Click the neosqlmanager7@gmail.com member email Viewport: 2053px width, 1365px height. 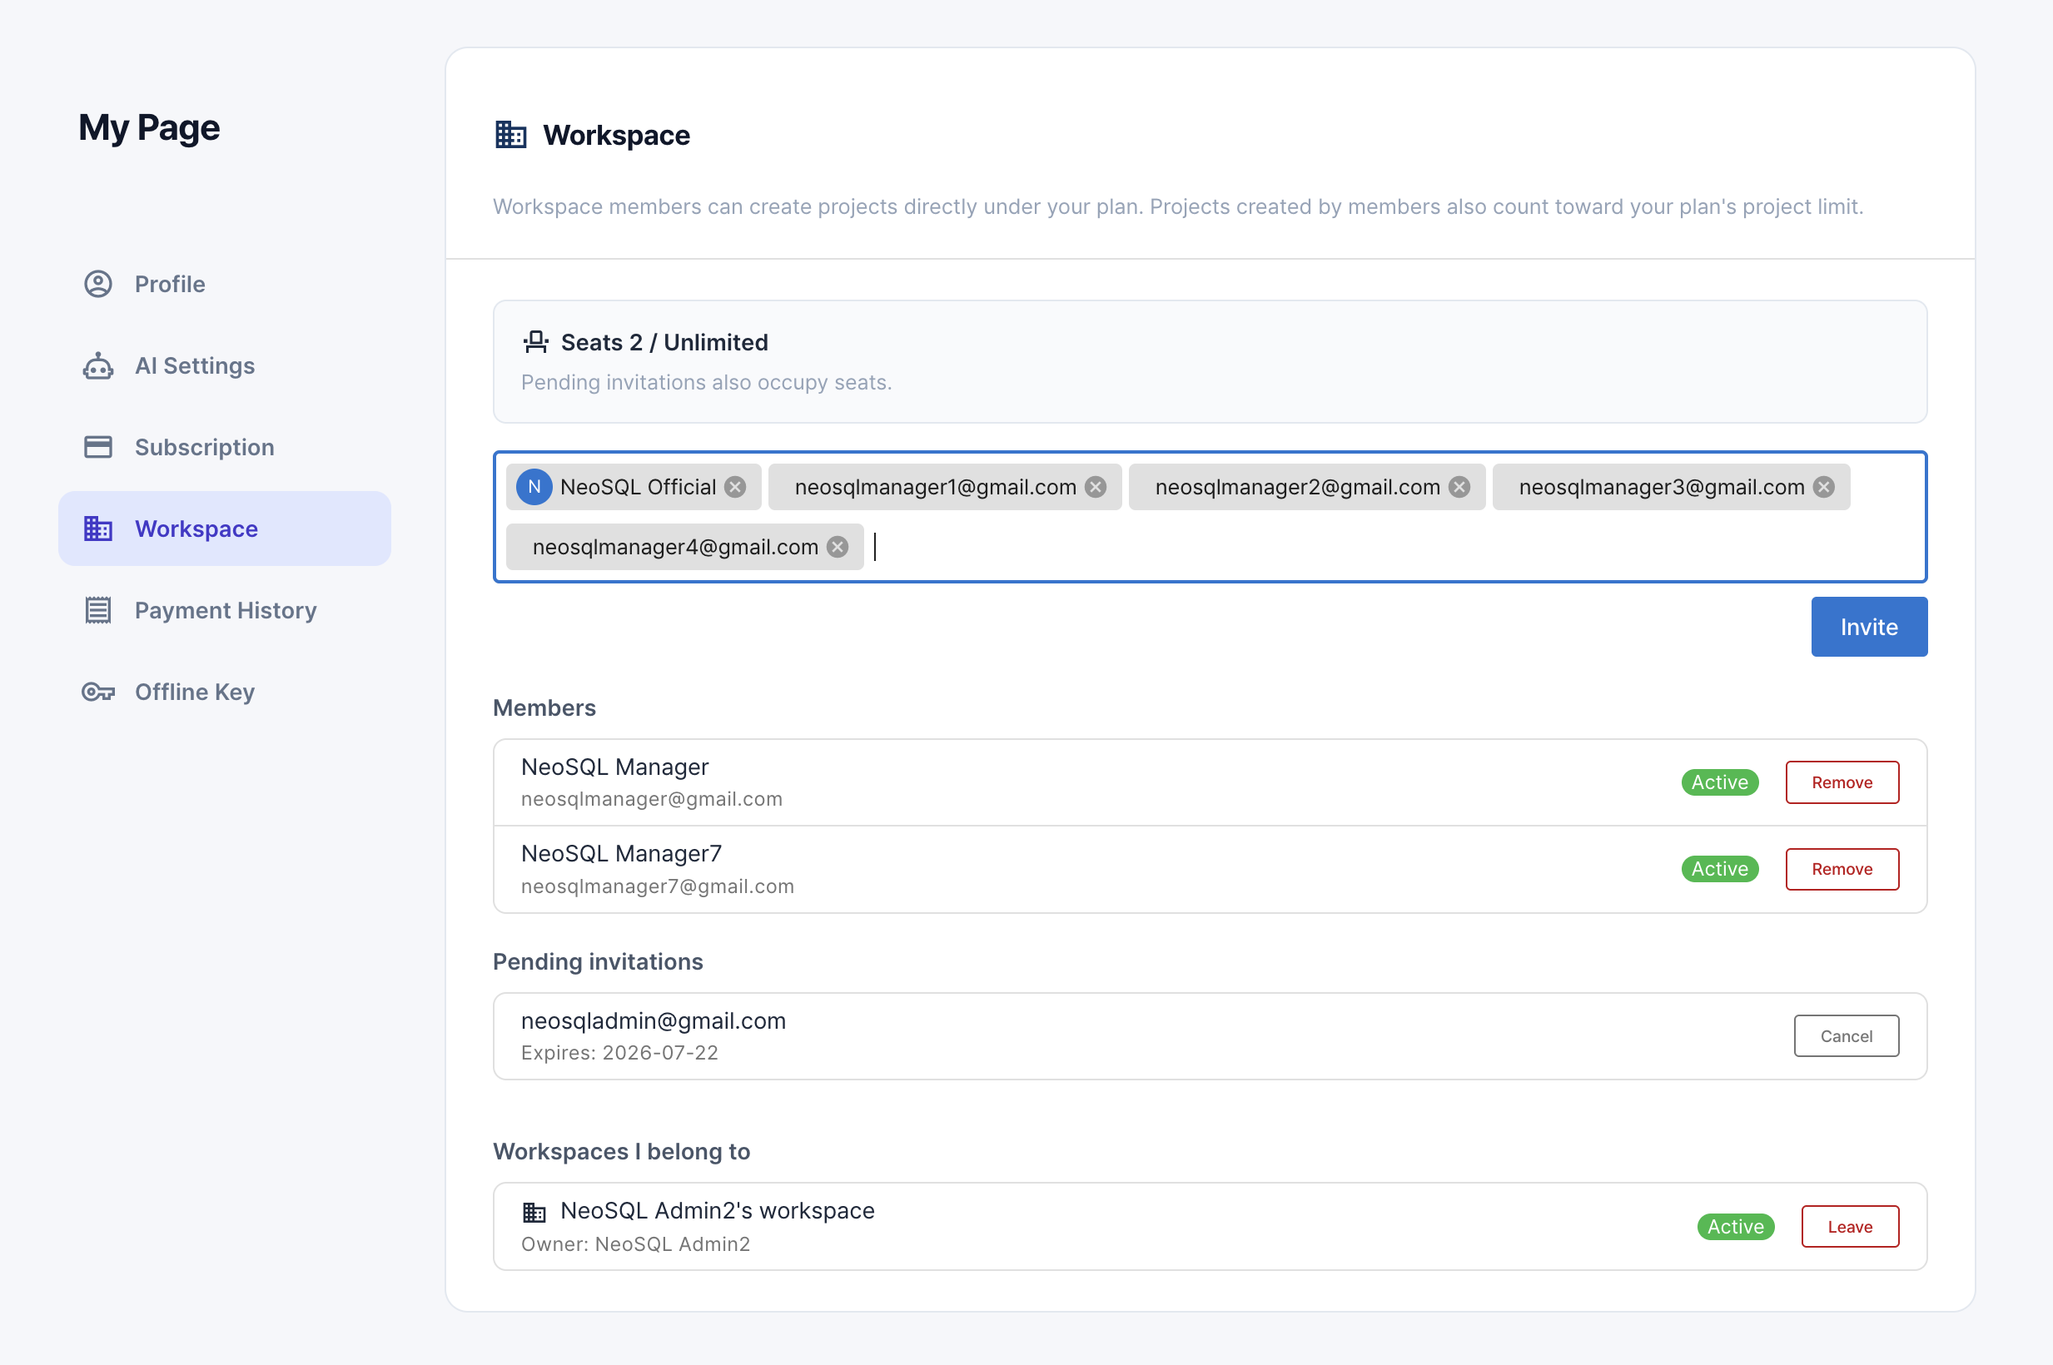tap(658, 886)
